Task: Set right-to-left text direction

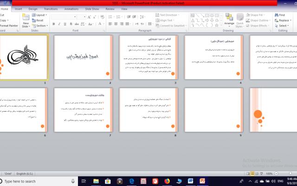Action: point(142,24)
